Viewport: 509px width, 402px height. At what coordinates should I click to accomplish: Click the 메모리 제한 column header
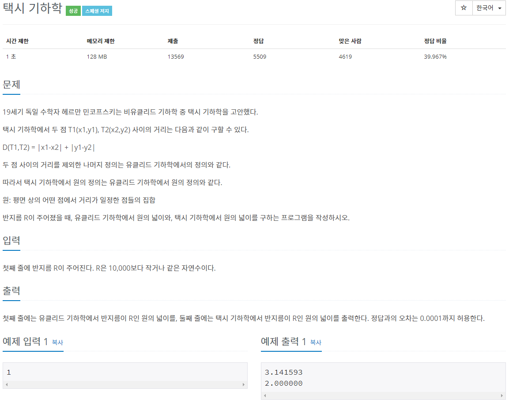[101, 41]
